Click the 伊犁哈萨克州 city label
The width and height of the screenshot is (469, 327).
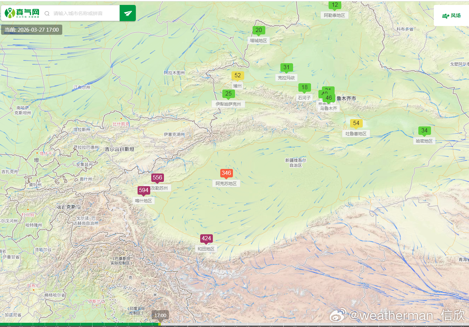[228, 104]
